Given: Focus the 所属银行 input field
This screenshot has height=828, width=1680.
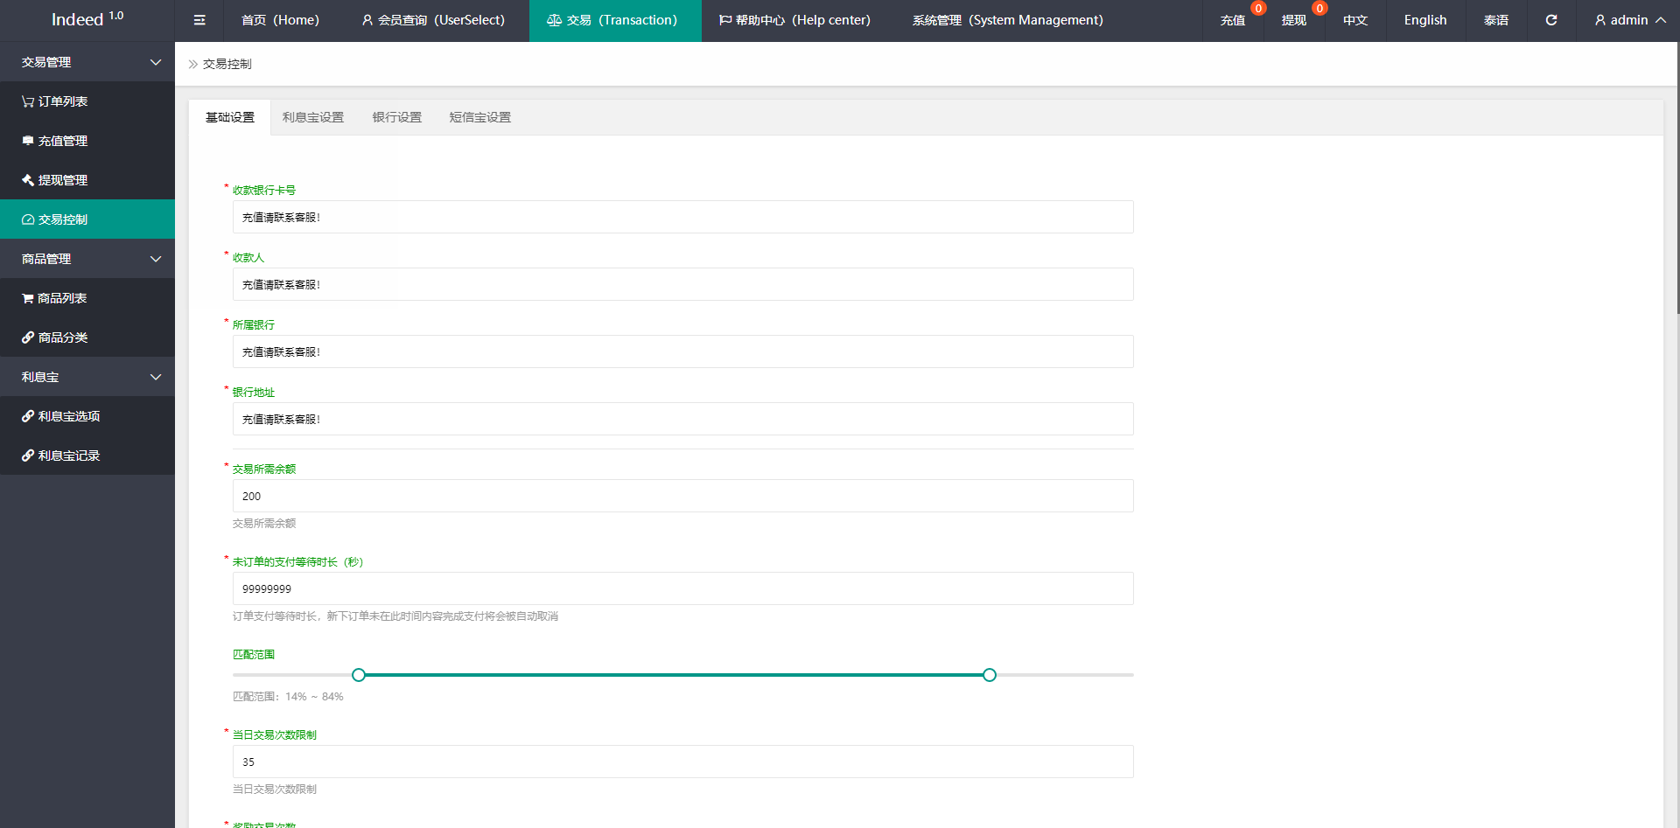Looking at the screenshot, I should 683,351.
